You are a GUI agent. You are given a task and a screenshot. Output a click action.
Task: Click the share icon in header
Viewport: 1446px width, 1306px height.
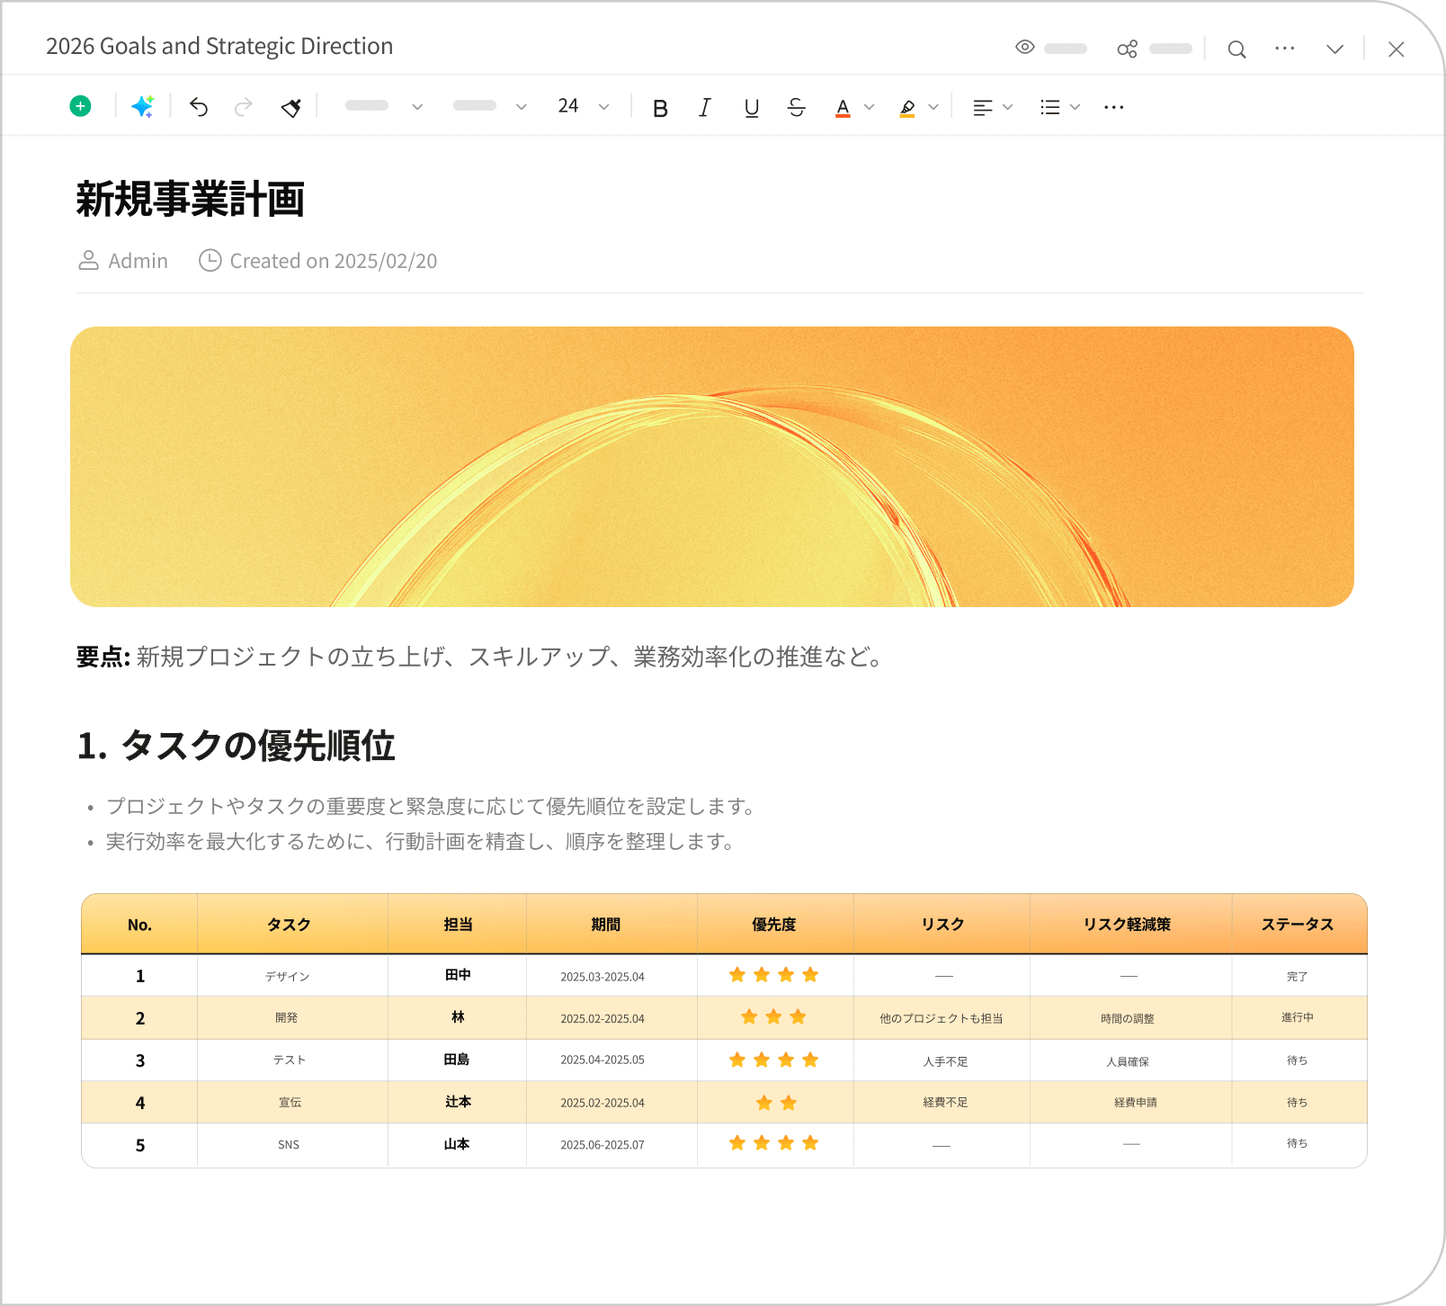click(x=1127, y=49)
